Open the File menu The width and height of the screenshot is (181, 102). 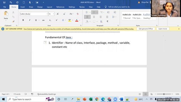coord(5,7)
